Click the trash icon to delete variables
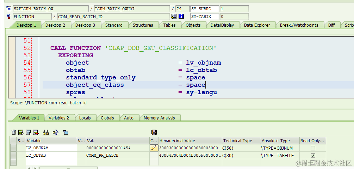 (x=14, y=132)
